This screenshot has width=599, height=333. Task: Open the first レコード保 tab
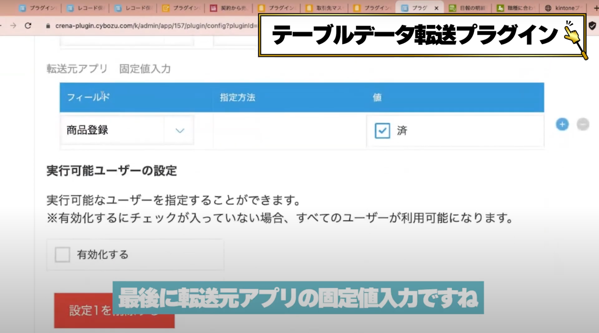click(85, 8)
